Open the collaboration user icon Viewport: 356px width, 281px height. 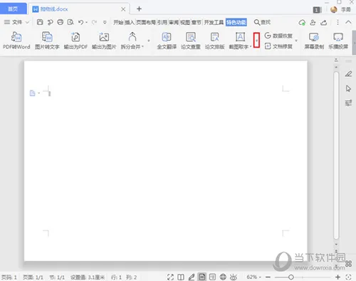[313, 23]
